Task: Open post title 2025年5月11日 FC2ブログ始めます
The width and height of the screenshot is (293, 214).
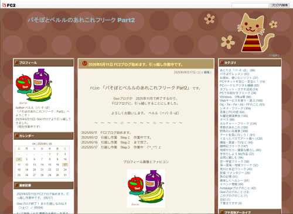Action: 136,64
